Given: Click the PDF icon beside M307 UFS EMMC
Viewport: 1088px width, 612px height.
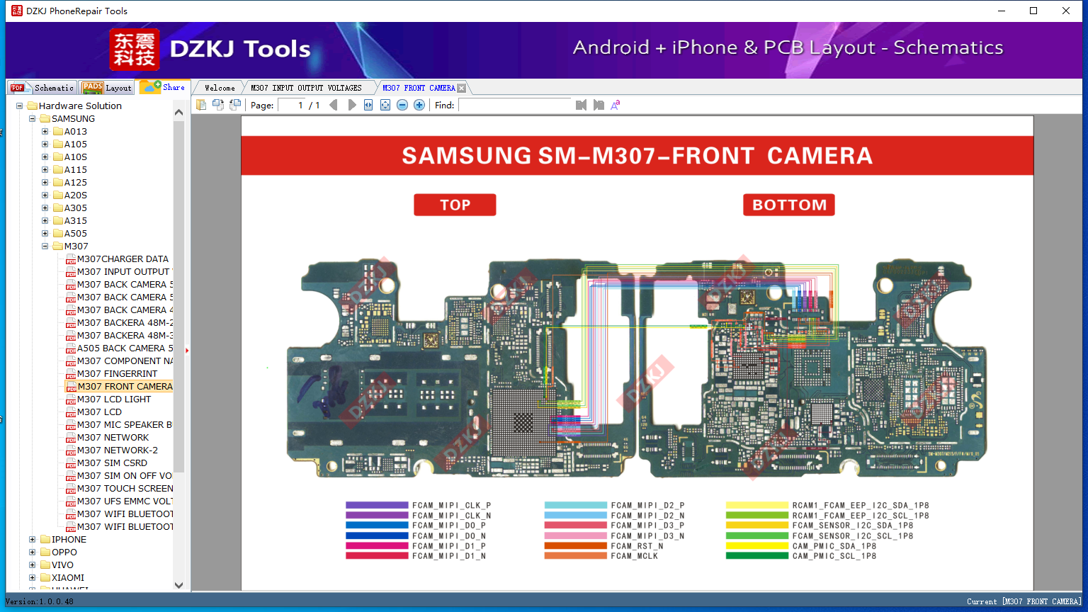Looking at the screenshot, I should [71, 501].
